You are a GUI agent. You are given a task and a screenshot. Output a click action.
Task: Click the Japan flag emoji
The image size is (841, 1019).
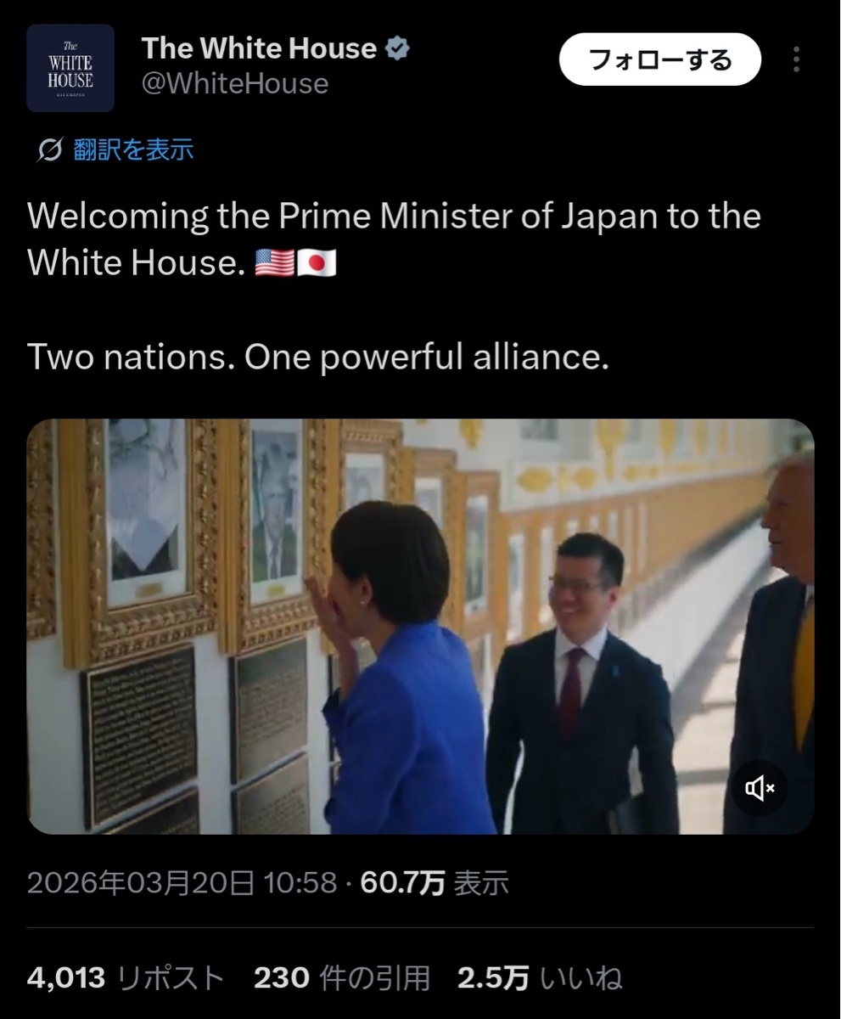317,263
